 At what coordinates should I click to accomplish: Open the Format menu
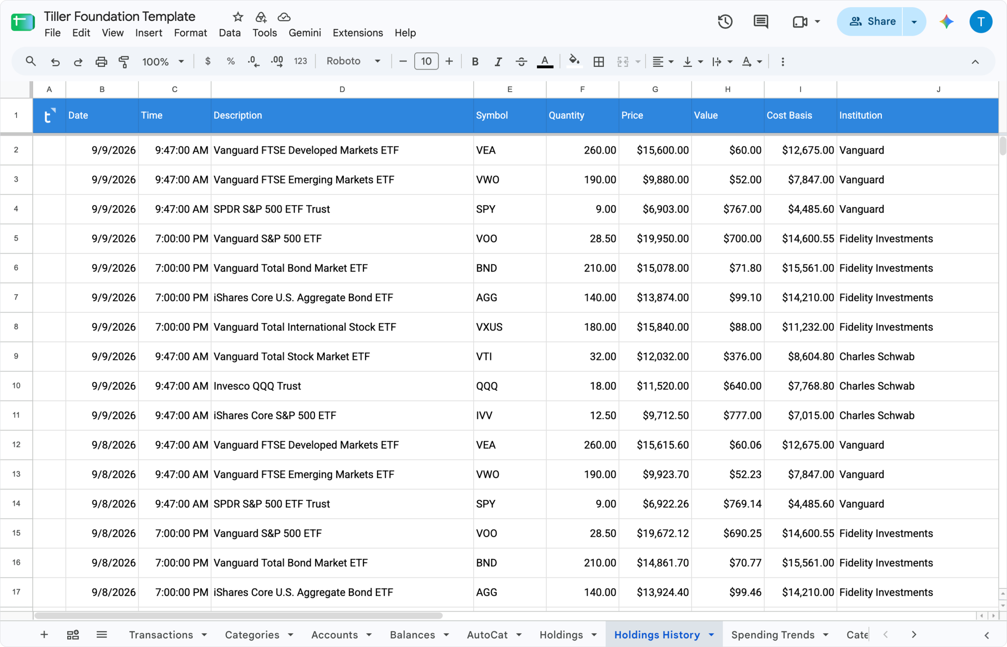[190, 33]
